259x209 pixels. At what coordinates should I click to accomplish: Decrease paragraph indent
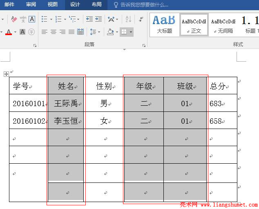point(89,19)
